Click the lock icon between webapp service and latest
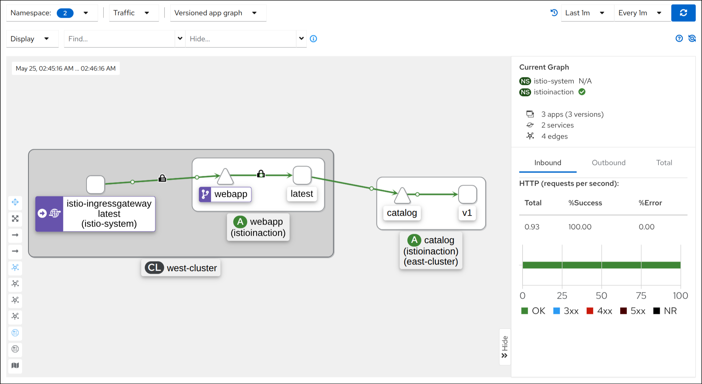Screen dimensions: 702x384 click(261, 174)
